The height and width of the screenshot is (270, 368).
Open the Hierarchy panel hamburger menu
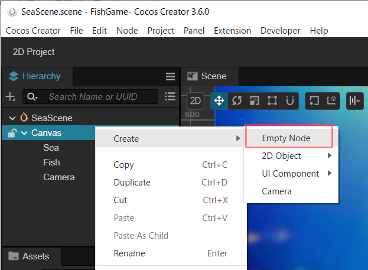pos(170,76)
